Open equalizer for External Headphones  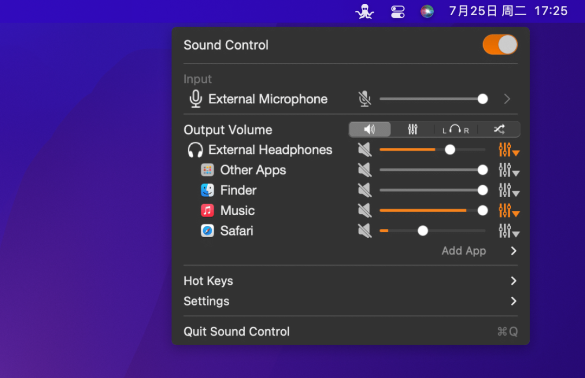pyautogui.click(x=508, y=150)
